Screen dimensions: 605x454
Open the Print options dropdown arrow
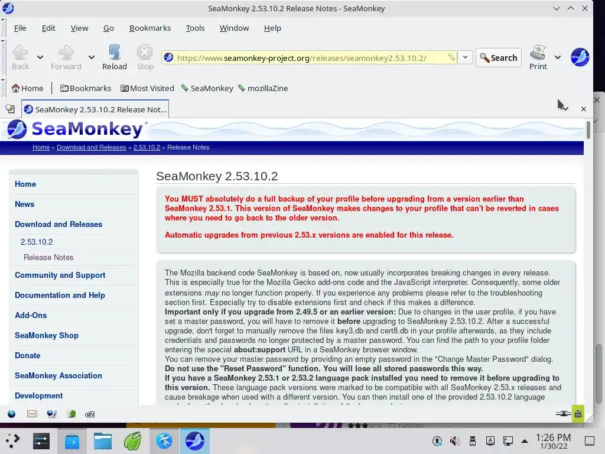[558, 57]
